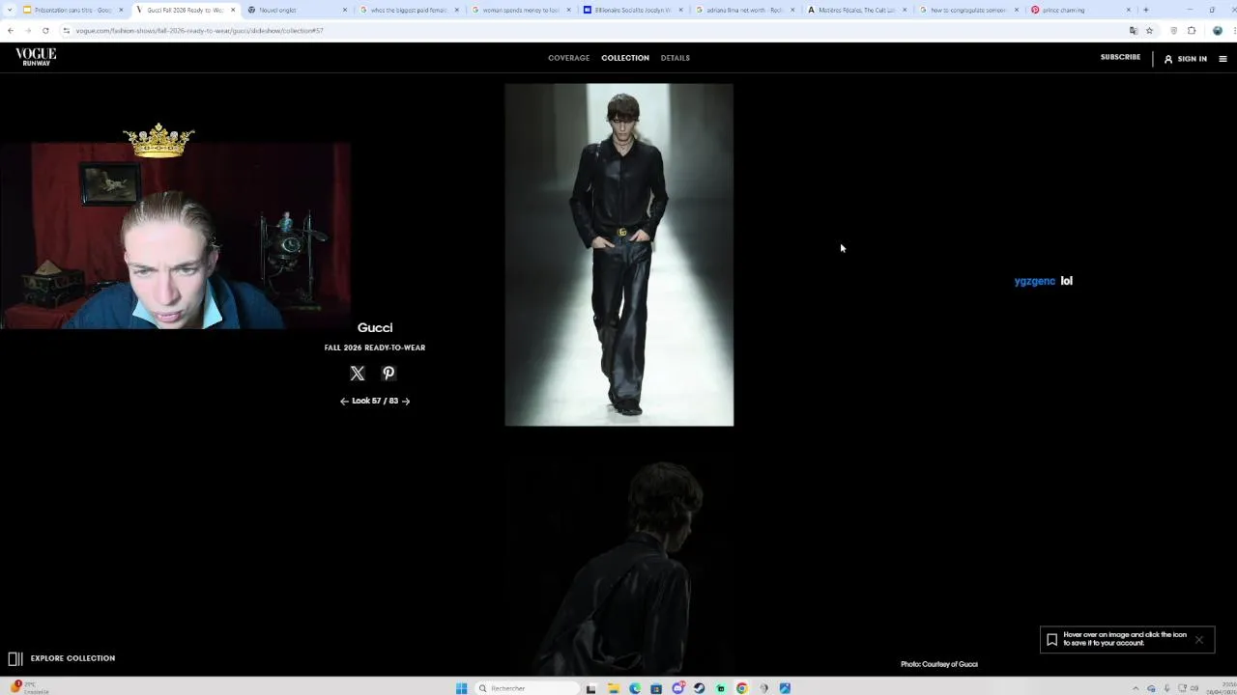Open Microsoft Edge from the taskbar

pyautogui.click(x=635, y=688)
